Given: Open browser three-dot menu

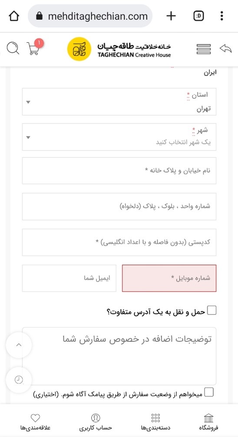Looking at the screenshot, I should (221, 16).
